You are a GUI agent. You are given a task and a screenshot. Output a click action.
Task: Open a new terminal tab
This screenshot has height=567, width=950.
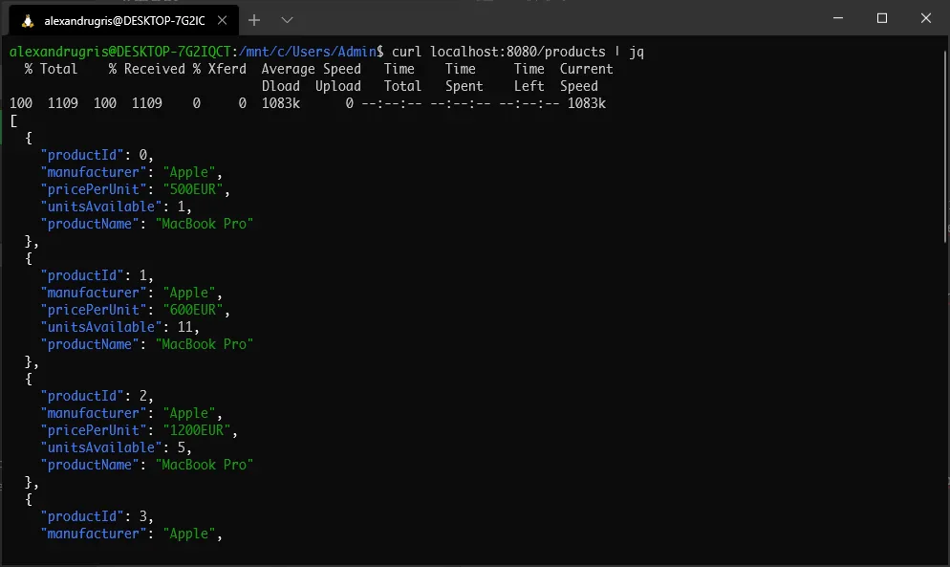coord(254,21)
